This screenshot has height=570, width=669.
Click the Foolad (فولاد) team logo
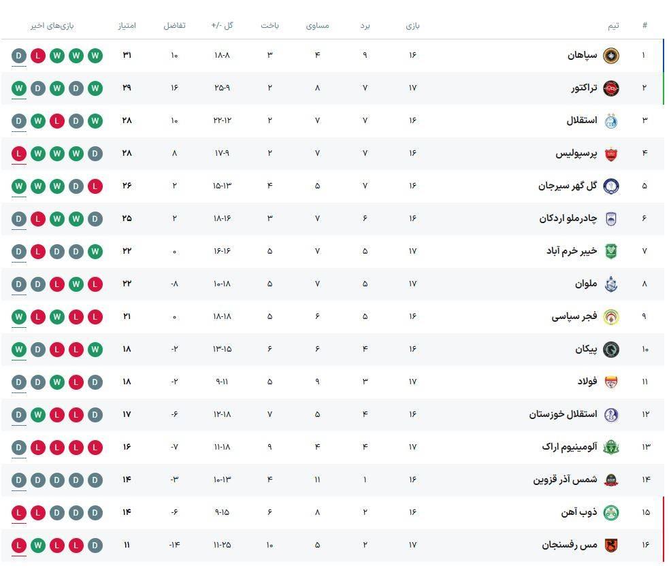[611, 382]
